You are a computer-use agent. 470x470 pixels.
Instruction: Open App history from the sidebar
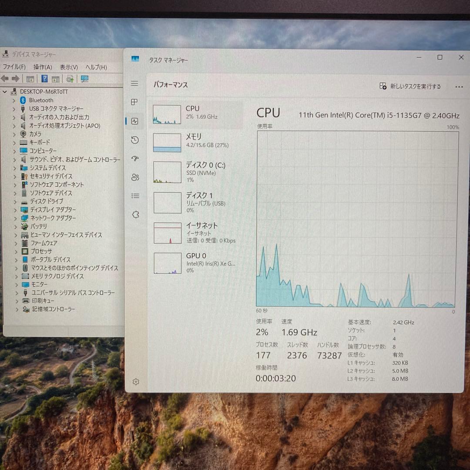pyautogui.click(x=135, y=140)
